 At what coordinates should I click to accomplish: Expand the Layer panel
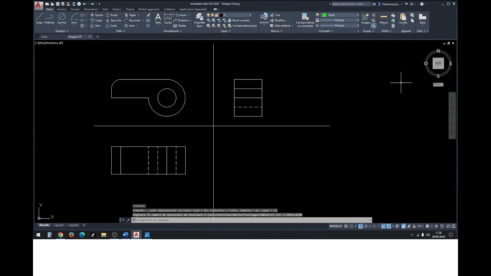[226, 31]
